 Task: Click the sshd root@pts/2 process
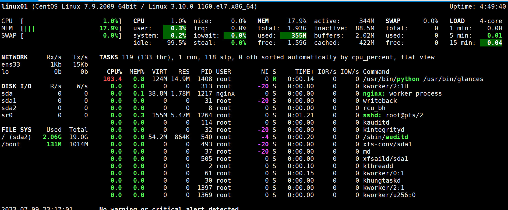coord(393,115)
